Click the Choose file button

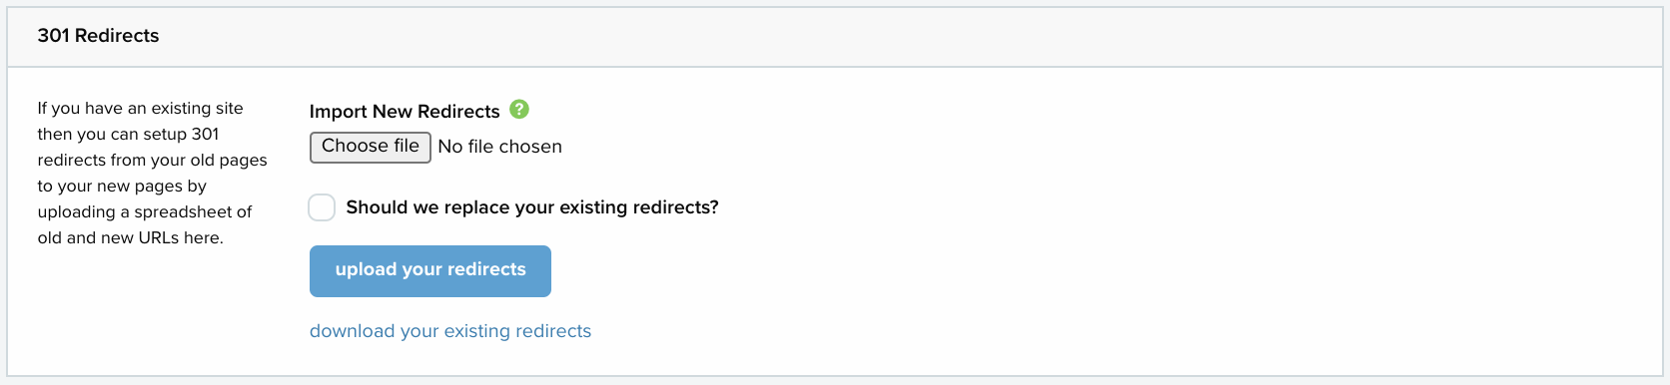tap(371, 147)
